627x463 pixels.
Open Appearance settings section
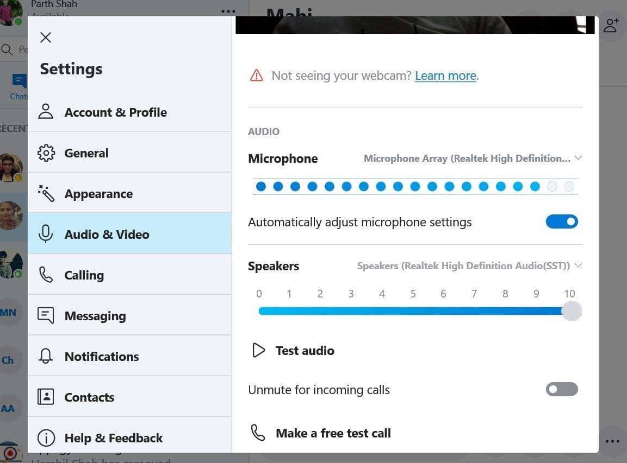(x=129, y=194)
